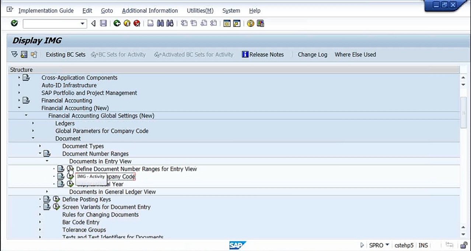
Task: Click the SAP GUI window menu icon
Action: point(10,10)
